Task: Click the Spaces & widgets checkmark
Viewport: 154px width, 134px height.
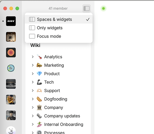Action: (x=88, y=19)
